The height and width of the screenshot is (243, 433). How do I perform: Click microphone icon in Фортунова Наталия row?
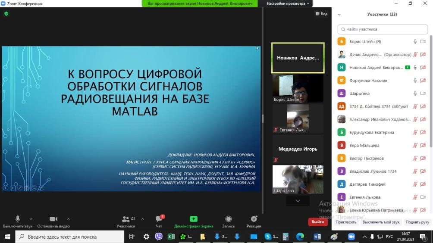[x=415, y=80]
